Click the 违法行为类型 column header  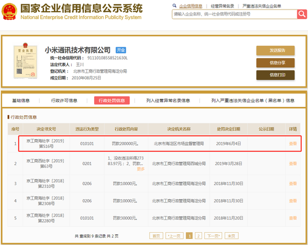[87, 129]
